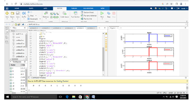Click the Chrome icon in taskbar
The height and width of the screenshot is (103, 193).
coord(87,97)
